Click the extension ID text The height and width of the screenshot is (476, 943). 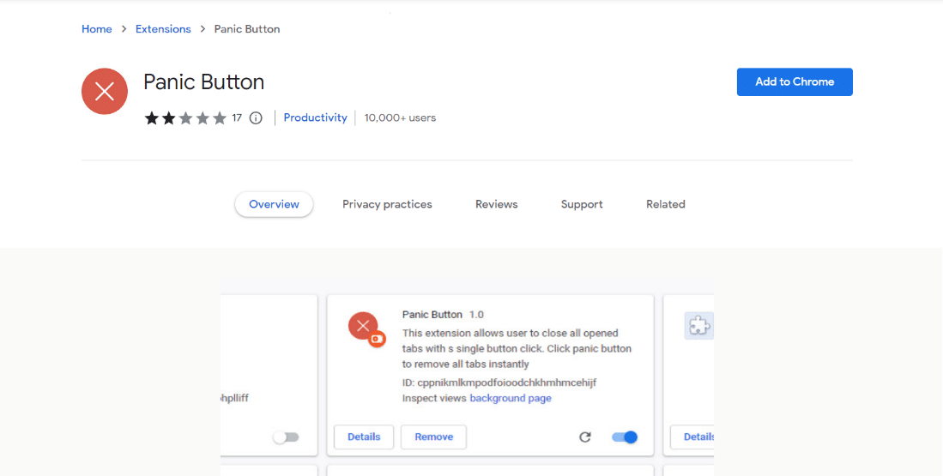point(499,383)
